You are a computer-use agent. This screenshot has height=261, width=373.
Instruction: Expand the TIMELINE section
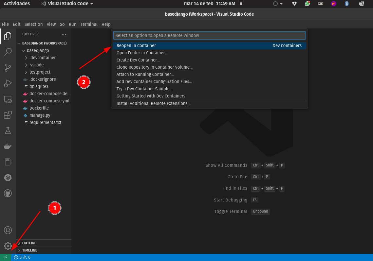[44, 250]
